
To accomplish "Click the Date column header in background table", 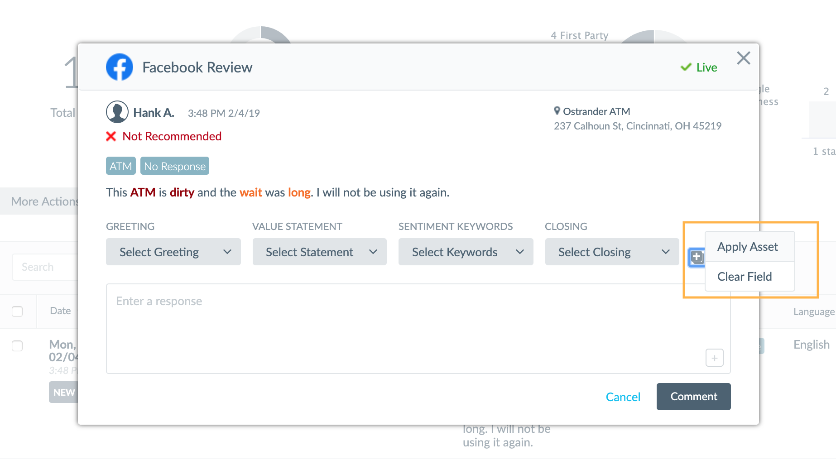I will [60, 311].
